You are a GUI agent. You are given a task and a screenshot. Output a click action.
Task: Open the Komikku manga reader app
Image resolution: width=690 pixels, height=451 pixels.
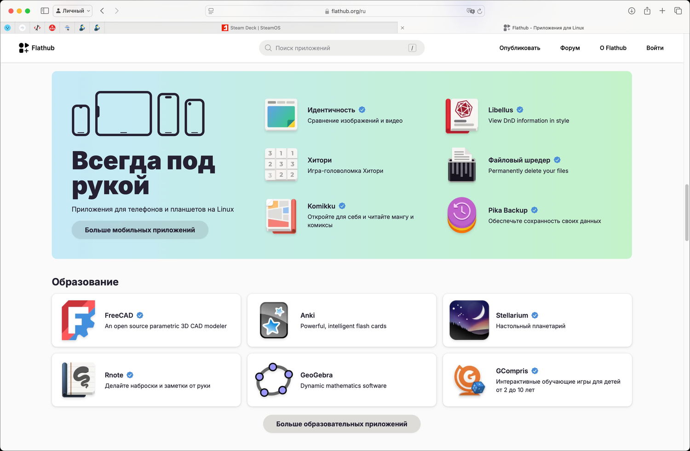click(281, 215)
